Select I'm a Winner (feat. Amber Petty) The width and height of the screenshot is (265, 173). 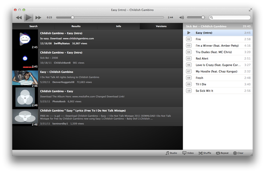pyautogui.click(x=218, y=46)
